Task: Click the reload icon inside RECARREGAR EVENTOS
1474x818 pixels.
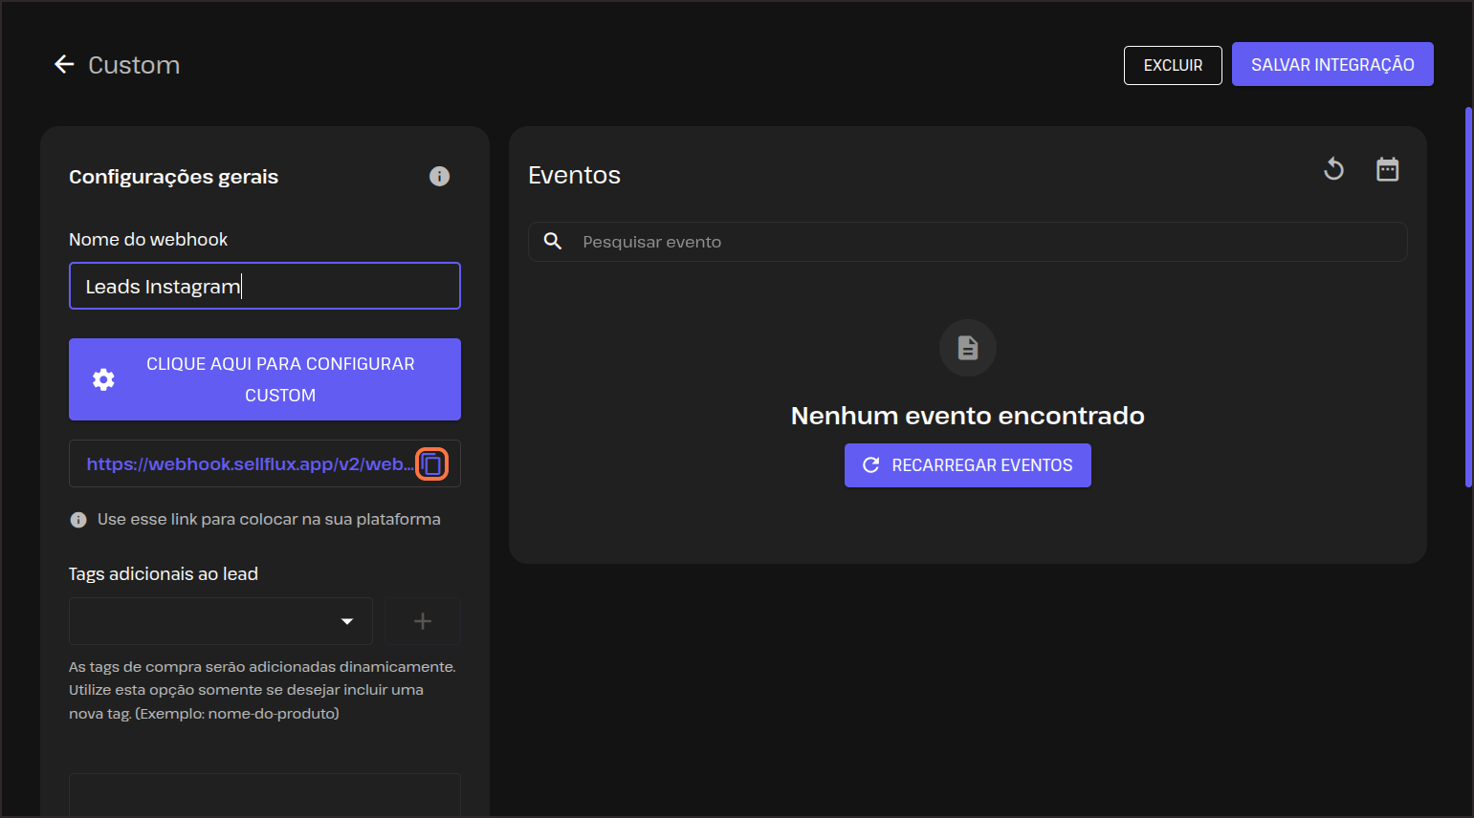Action: [870, 465]
